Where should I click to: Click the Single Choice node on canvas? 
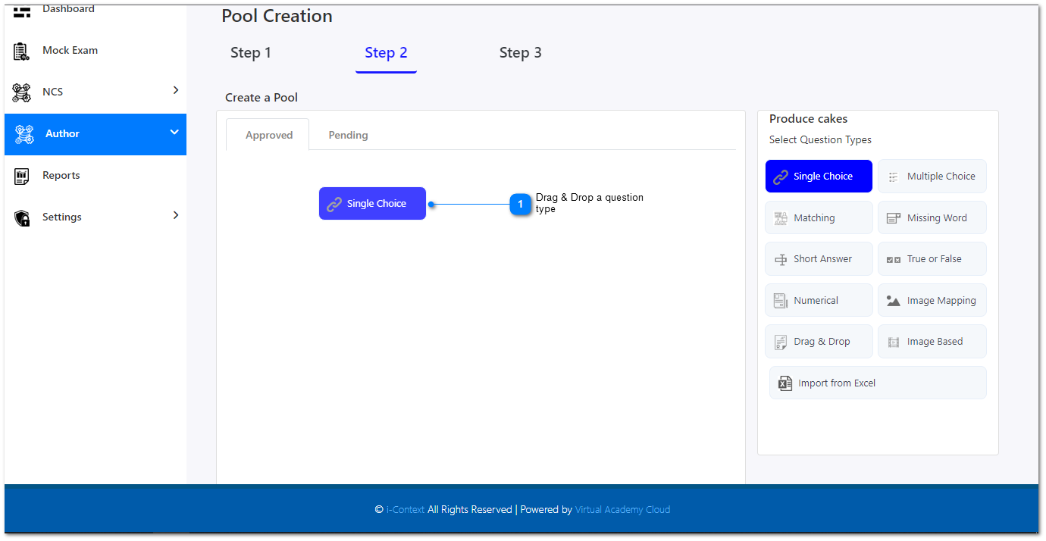(x=372, y=204)
